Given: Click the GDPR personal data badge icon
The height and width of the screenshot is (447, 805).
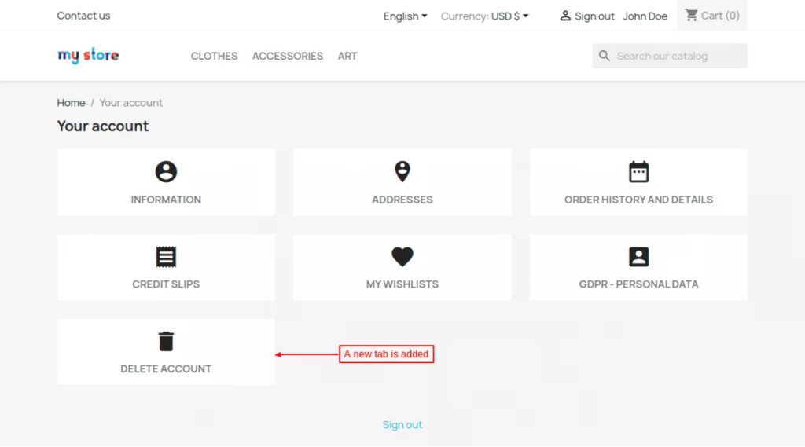Looking at the screenshot, I should (x=638, y=257).
